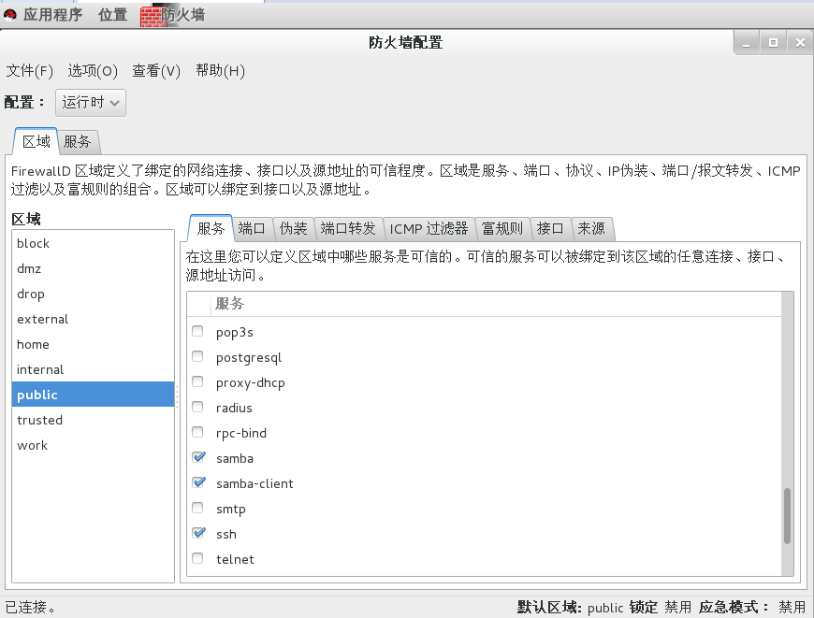This screenshot has height=618, width=814.
Task: Switch to the 端口 tab
Action: tap(251, 228)
